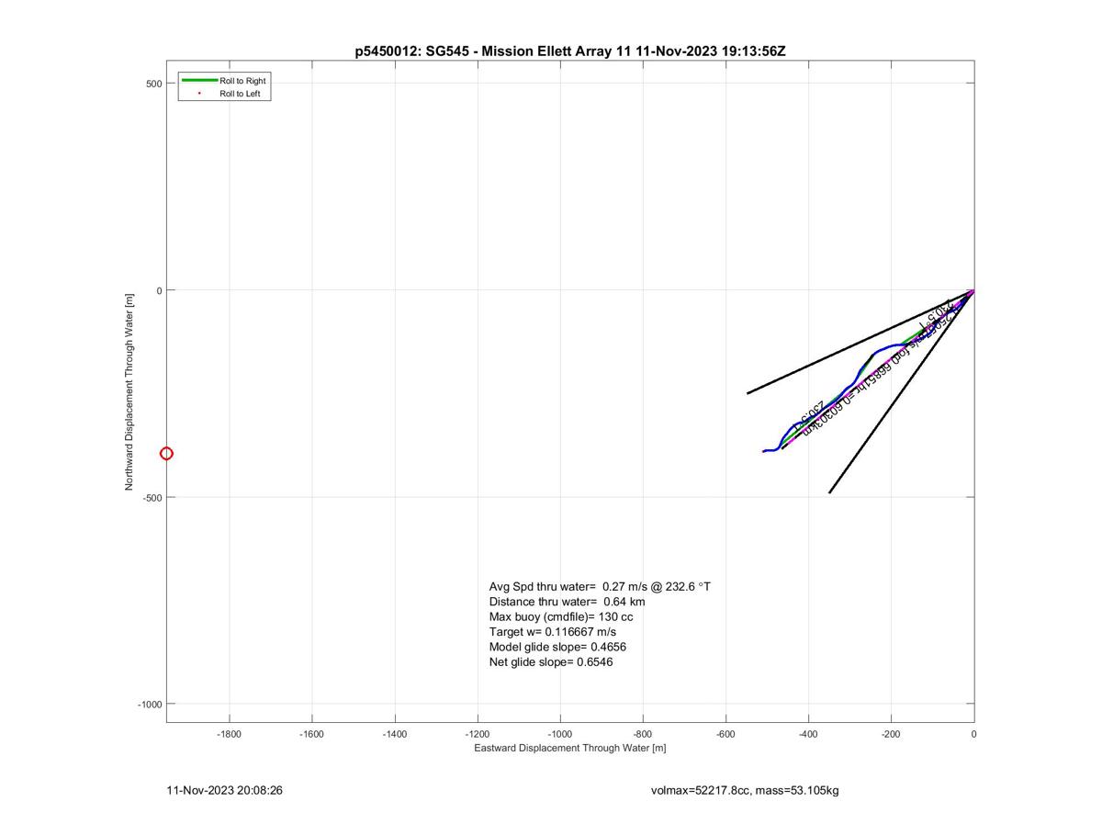Click the x-axis tick label -1400
Image resolution: width=1102 pixels, height=813 pixels.
point(395,734)
